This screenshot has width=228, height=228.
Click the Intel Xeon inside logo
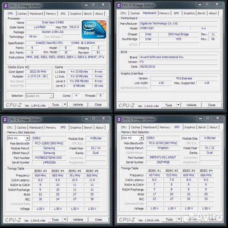(94, 30)
